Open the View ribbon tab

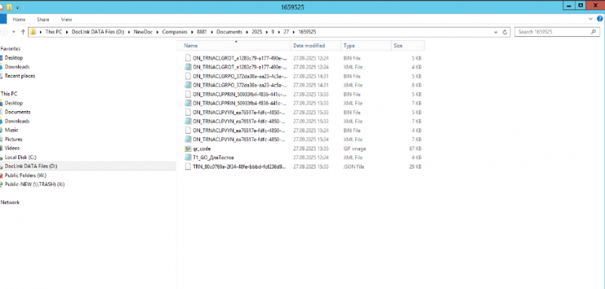(x=66, y=19)
